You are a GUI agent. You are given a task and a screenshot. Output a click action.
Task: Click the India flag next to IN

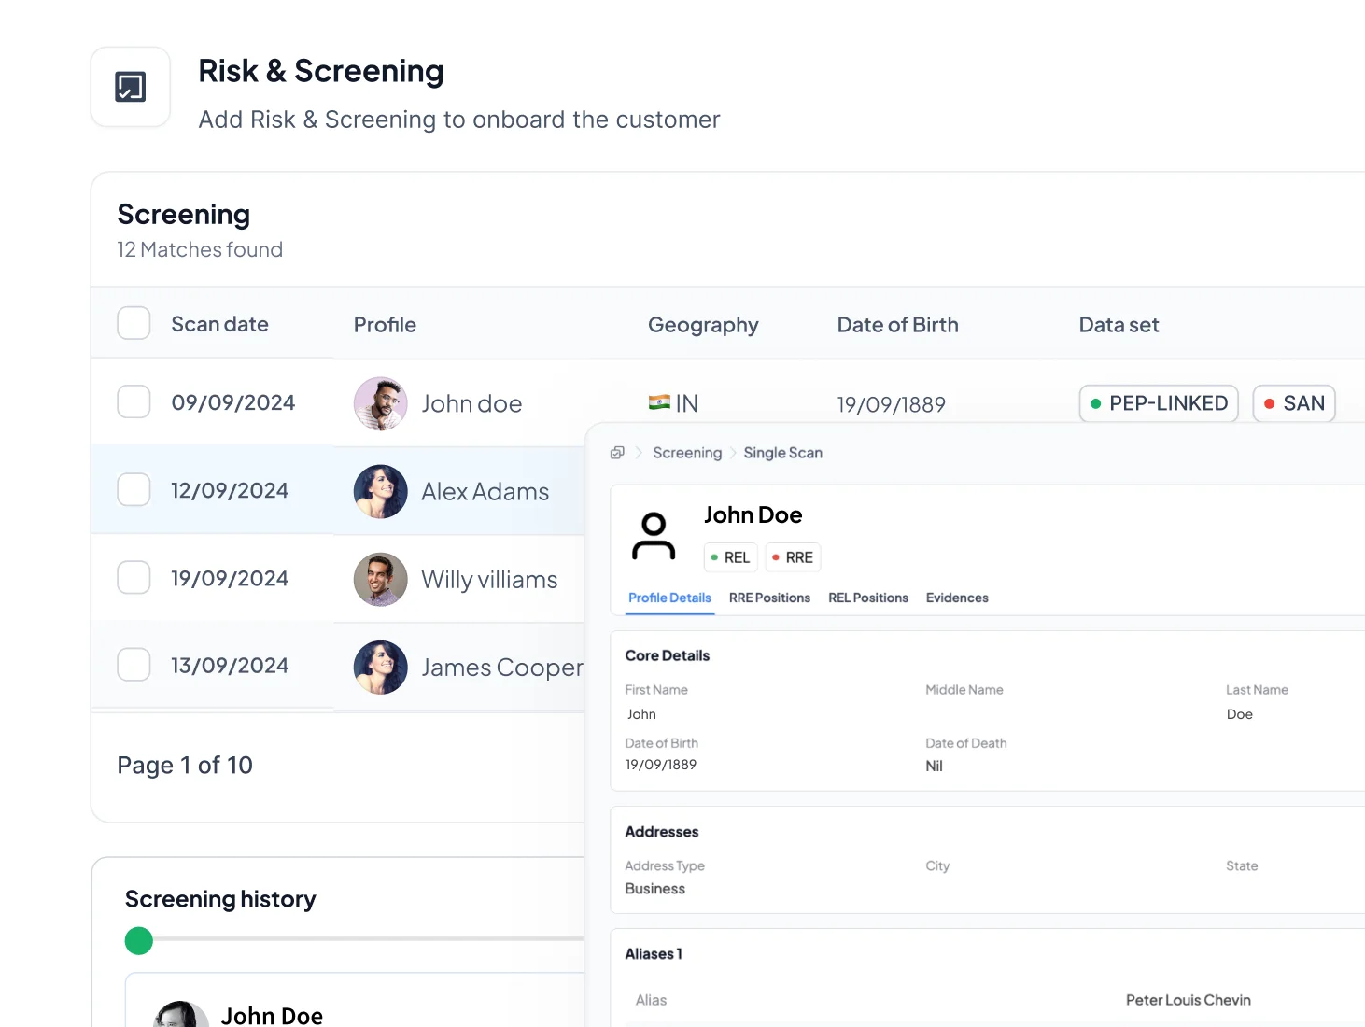[659, 401]
